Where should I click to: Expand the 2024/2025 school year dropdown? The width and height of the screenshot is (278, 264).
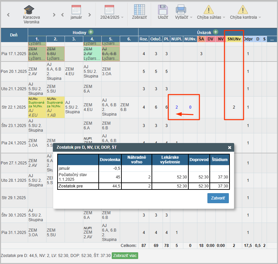pos(122,17)
